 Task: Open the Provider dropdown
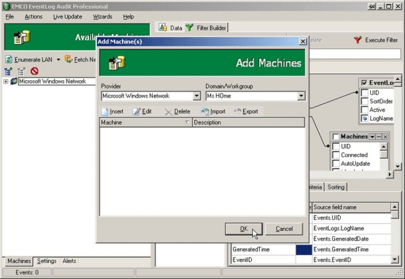pyautogui.click(x=197, y=96)
